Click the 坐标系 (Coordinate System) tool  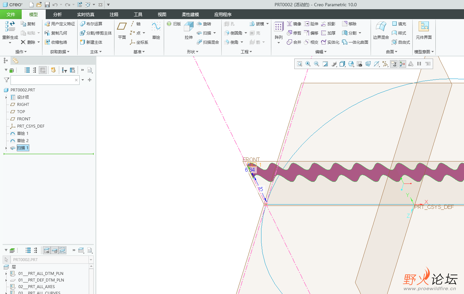pos(139,42)
